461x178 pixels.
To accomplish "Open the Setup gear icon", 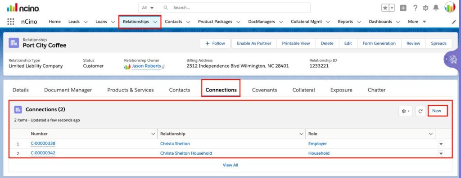I will coord(425,8).
